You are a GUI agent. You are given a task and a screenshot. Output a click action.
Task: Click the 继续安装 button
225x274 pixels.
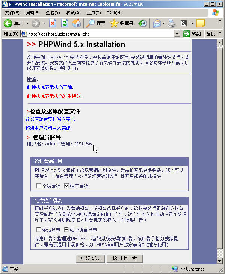pyautogui.click(x=90, y=259)
